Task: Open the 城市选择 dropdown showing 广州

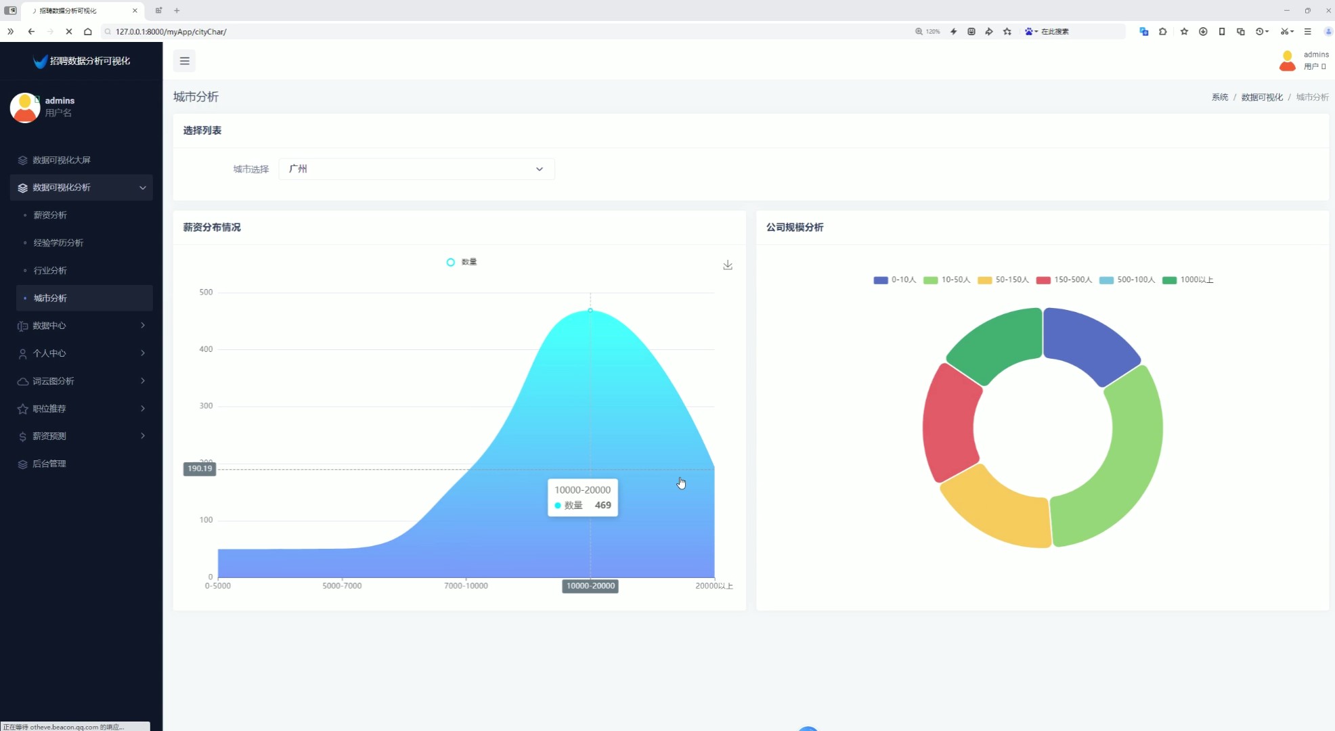Action: 416,169
